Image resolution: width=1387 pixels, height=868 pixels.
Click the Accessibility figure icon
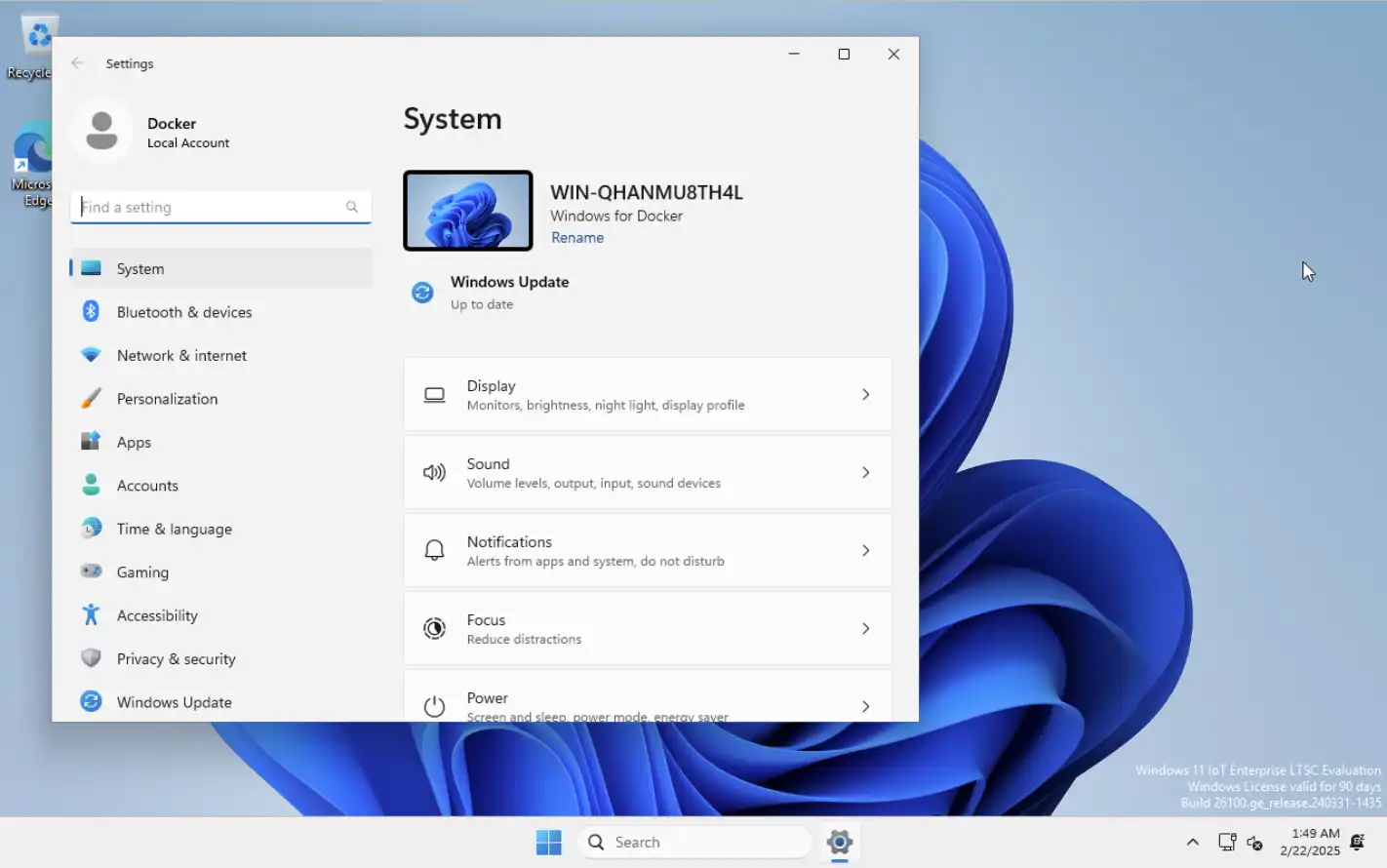(x=91, y=615)
